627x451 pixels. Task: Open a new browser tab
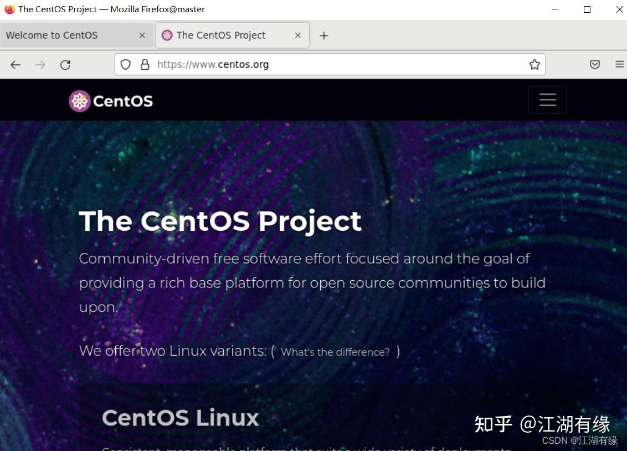pos(324,35)
